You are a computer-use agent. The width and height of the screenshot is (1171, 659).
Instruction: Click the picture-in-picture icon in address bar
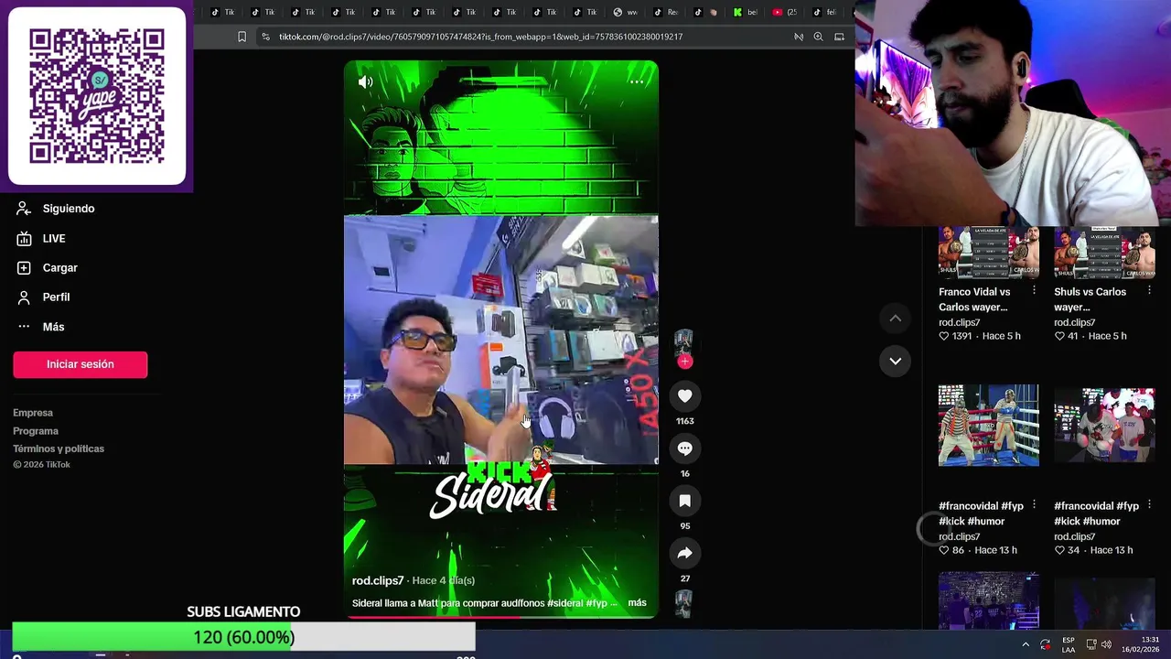[839, 37]
